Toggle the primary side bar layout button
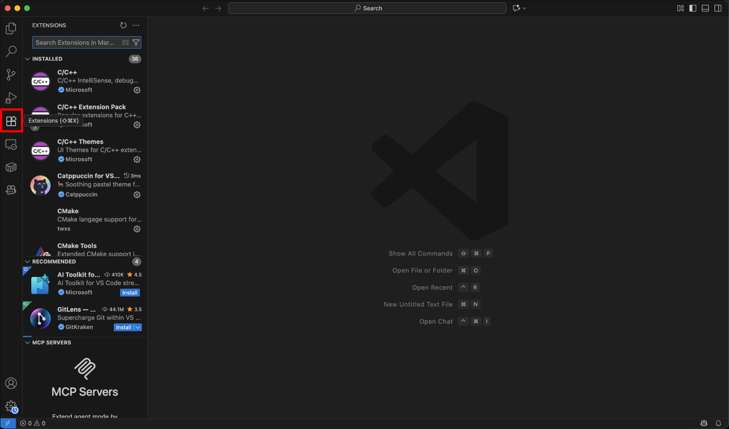The height and width of the screenshot is (429, 729). [x=693, y=8]
